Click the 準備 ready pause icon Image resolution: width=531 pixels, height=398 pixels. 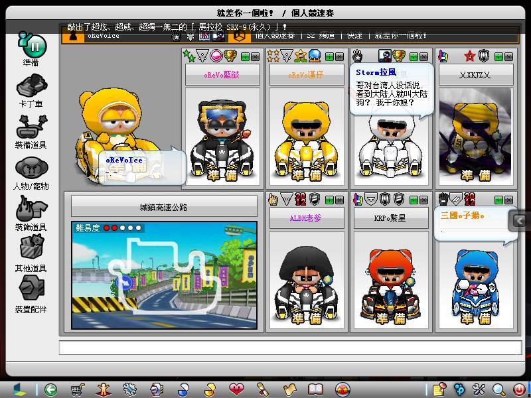click(x=33, y=44)
